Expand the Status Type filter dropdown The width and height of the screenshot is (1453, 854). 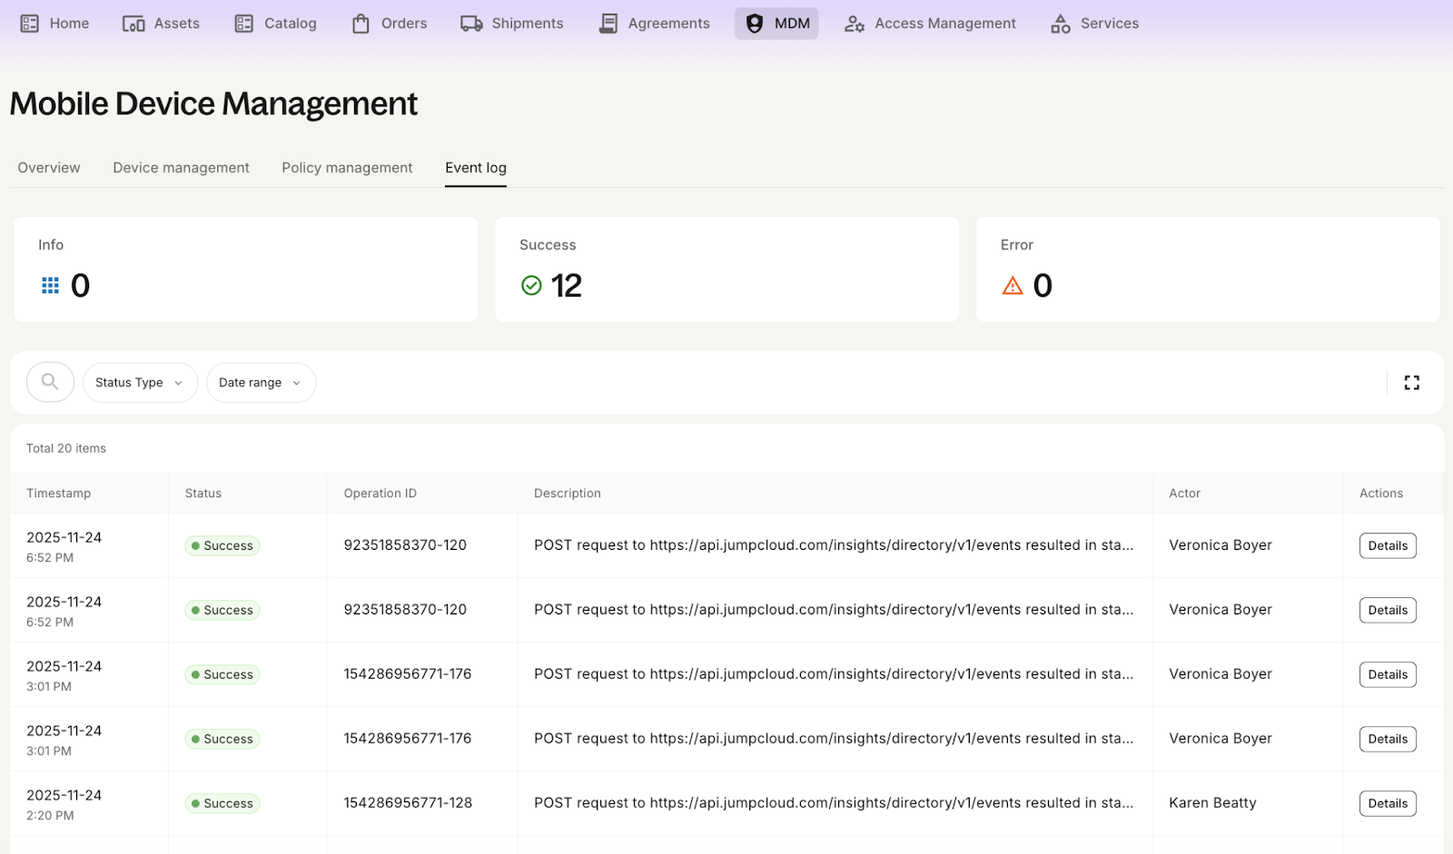tap(140, 383)
